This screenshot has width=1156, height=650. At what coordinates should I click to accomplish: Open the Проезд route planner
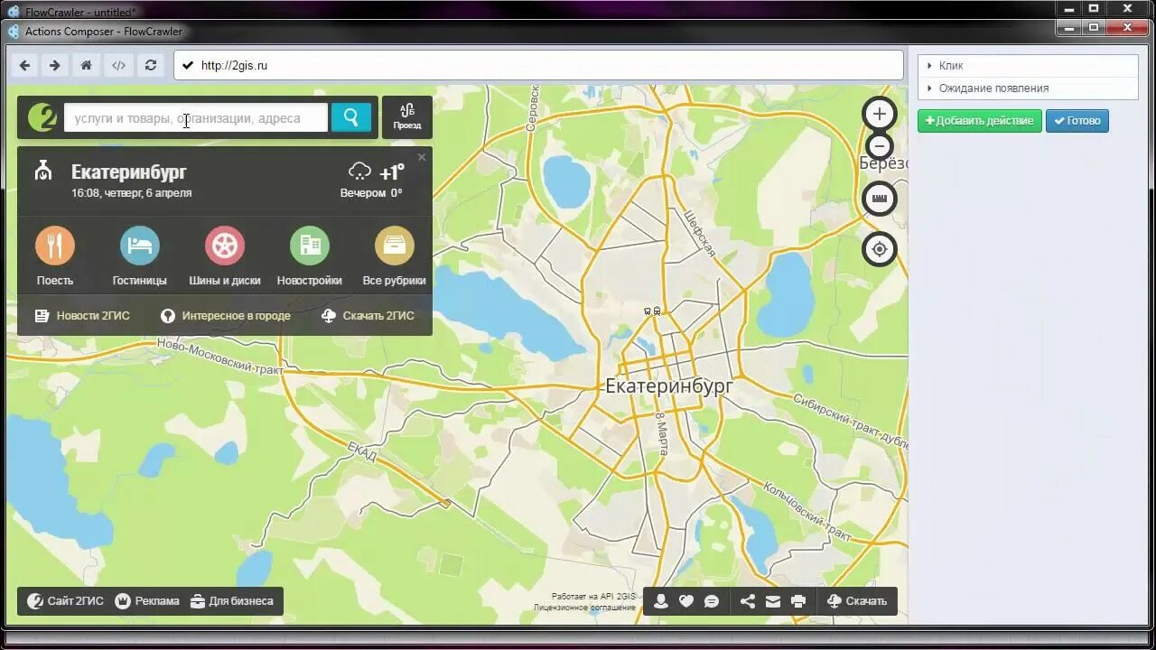click(407, 117)
